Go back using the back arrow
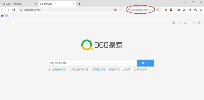This screenshot has width=204, height=100. point(2,10)
